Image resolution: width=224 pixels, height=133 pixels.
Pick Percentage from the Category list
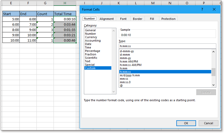pos(92,51)
